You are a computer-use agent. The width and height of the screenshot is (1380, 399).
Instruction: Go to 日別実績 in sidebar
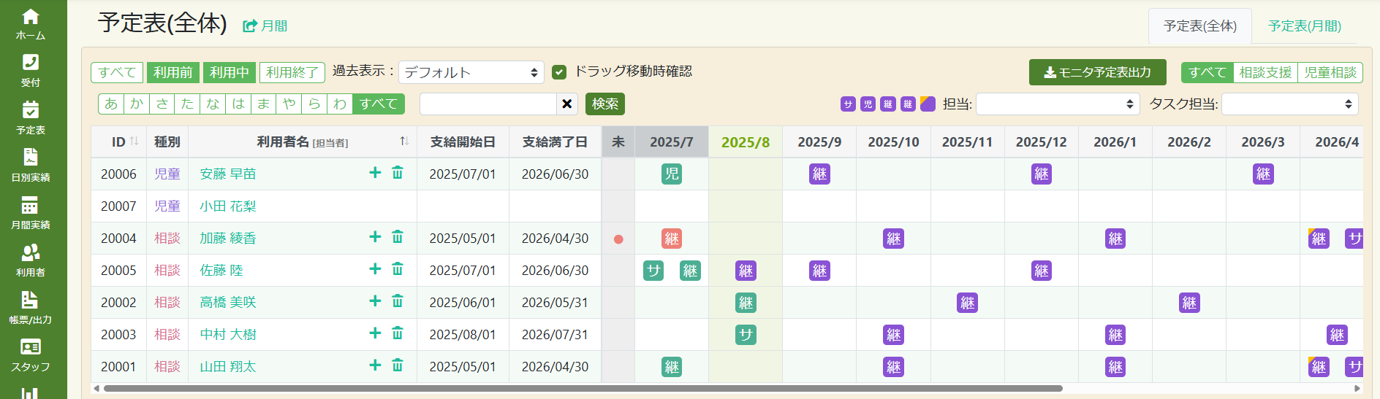coord(31,166)
